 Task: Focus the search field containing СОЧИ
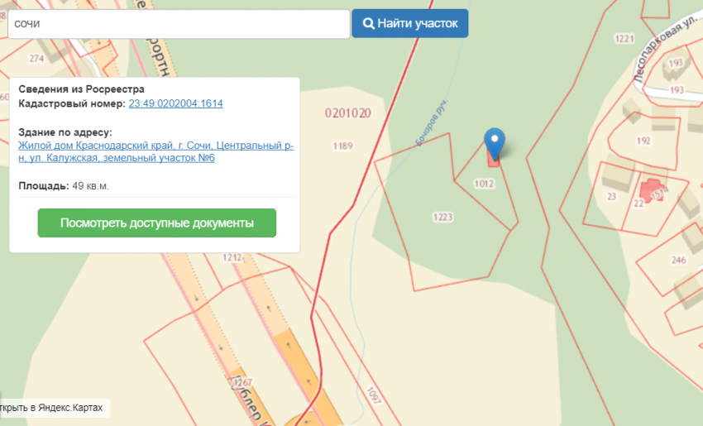click(178, 24)
